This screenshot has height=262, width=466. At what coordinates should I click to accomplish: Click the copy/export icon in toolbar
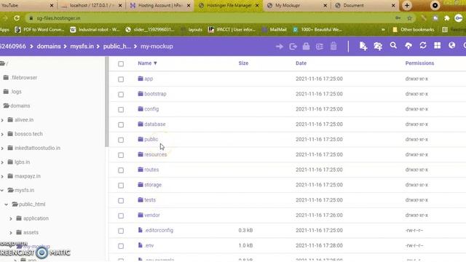click(x=293, y=47)
